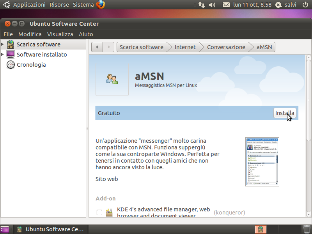
Task: Open the File menu
Action: (x=8, y=34)
